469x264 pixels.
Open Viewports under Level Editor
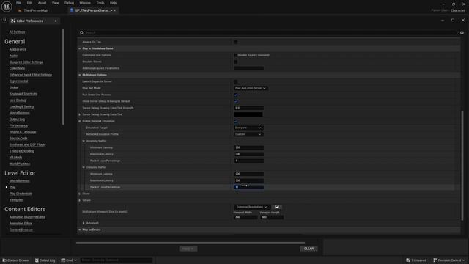tap(16, 200)
